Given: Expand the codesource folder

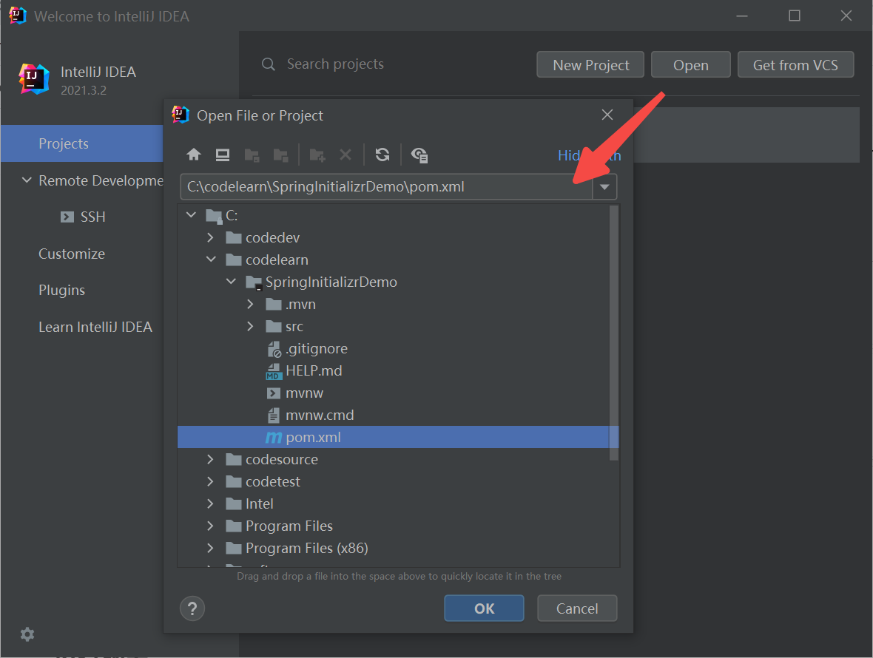Looking at the screenshot, I should [x=210, y=459].
